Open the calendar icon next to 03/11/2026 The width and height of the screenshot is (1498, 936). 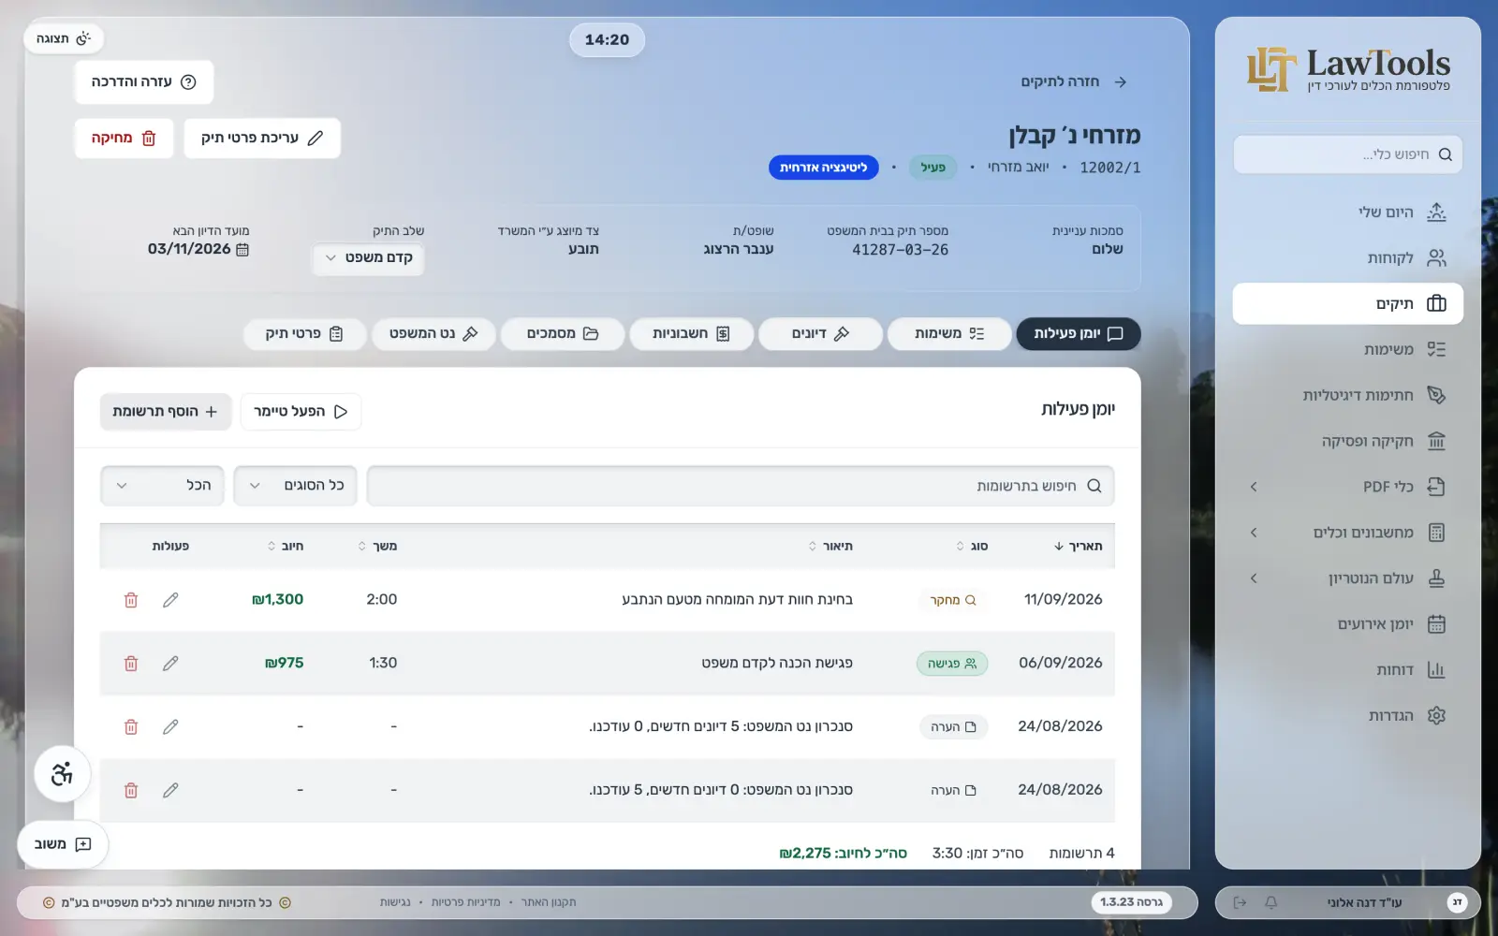click(242, 250)
